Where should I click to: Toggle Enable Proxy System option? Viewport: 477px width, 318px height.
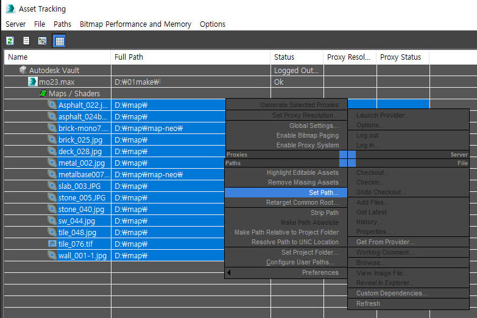coord(286,145)
